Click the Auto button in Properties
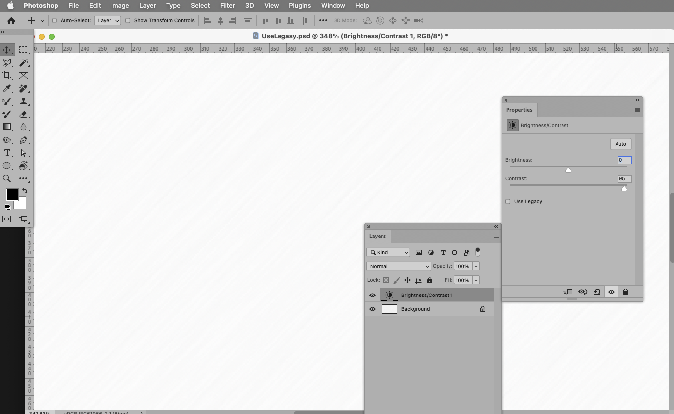 click(x=620, y=144)
